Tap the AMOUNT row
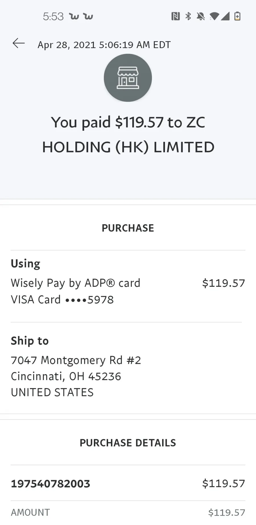The height and width of the screenshot is (525, 256). [128, 512]
